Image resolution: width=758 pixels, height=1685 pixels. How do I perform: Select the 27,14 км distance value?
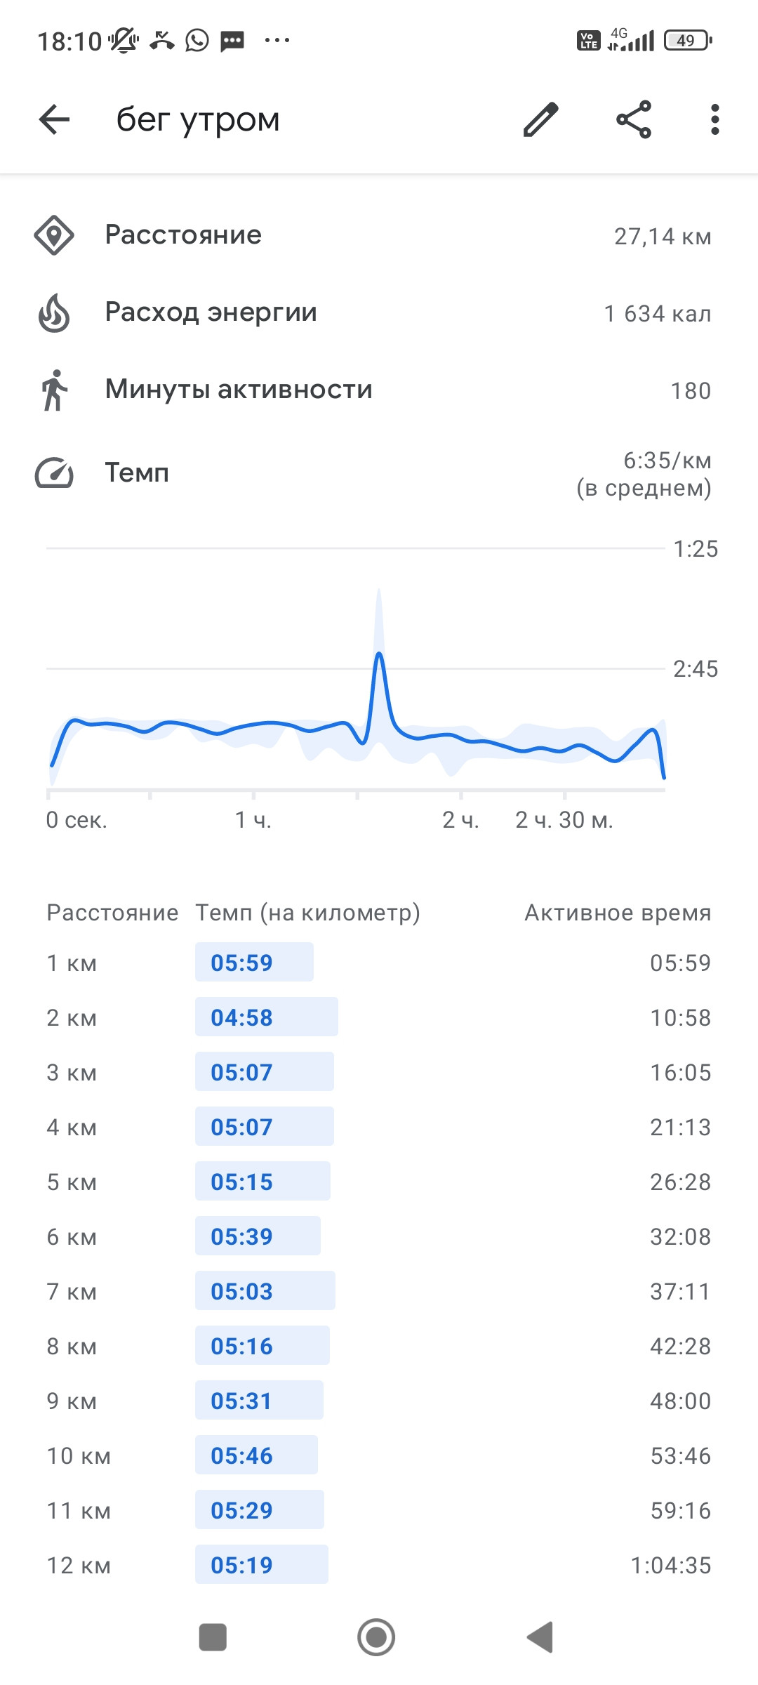click(663, 237)
